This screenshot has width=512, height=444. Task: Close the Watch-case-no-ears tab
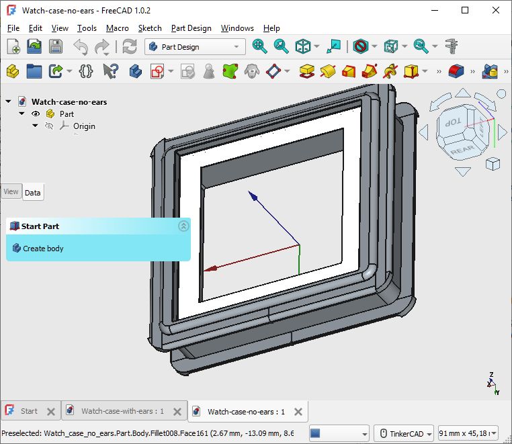pos(298,412)
